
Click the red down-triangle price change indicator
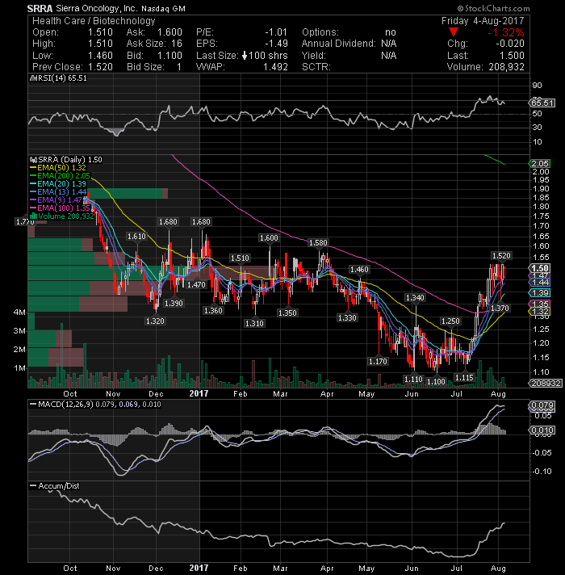[454, 32]
